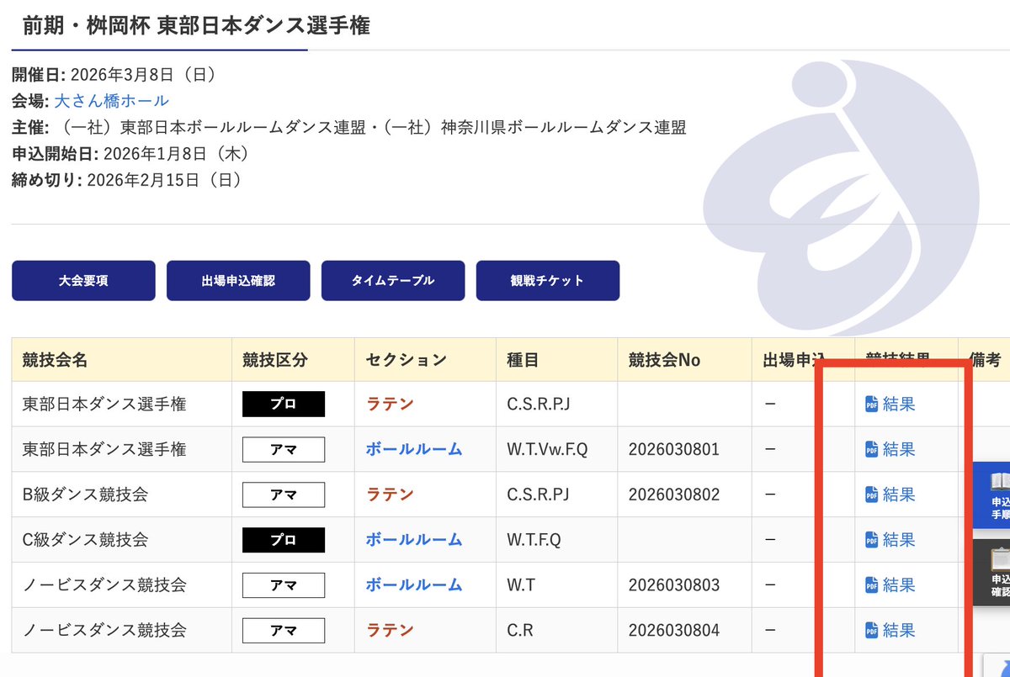
Task: Click PDF icon in B級ダンス競技会 result row
Action: click(871, 495)
